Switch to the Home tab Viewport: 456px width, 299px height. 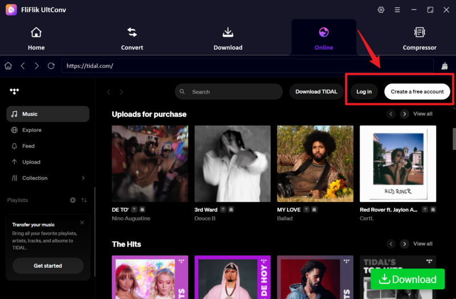pos(36,39)
